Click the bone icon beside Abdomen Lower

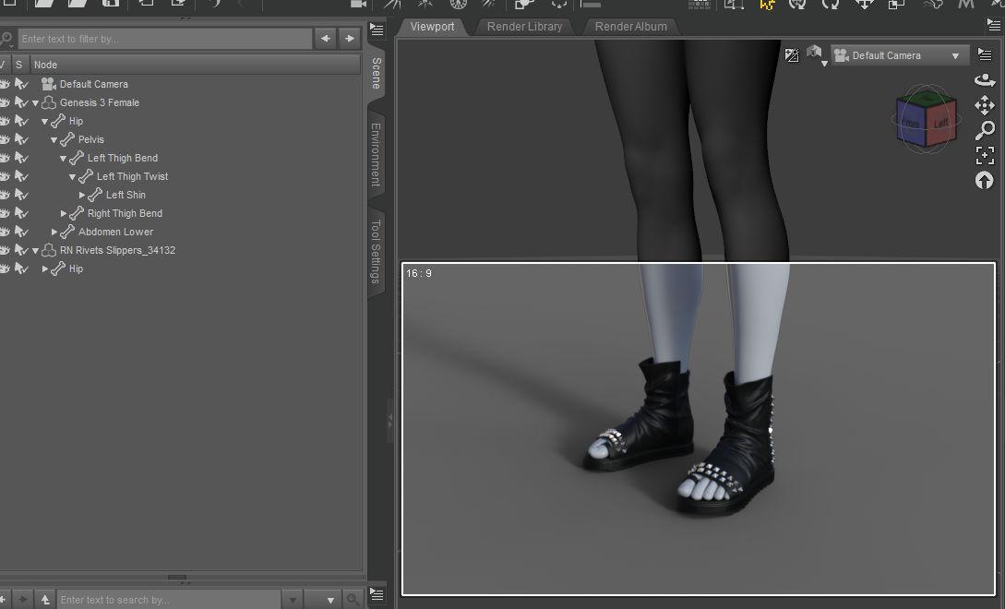pyautogui.click(x=67, y=232)
